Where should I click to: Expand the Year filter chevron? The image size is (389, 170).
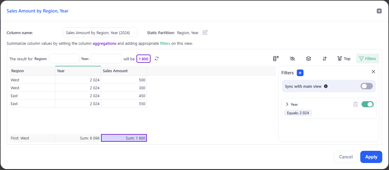287,104
